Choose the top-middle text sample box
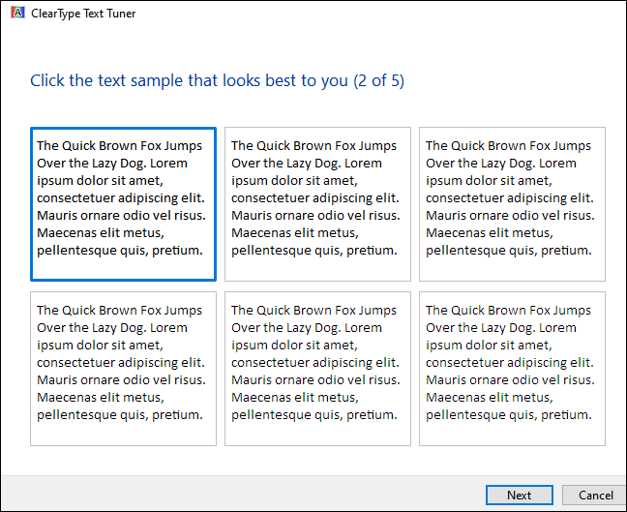The image size is (627, 512). (x=317, y=204)
